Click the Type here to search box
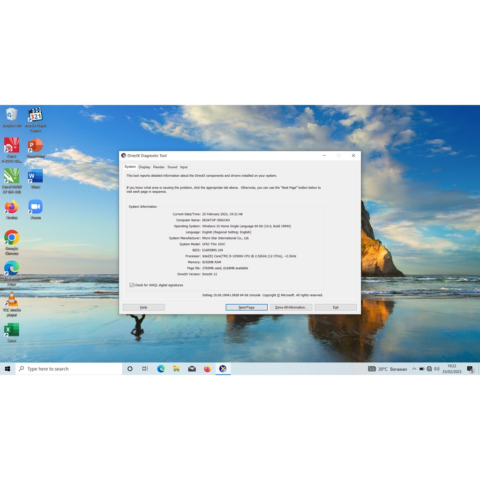The image size is (480, 480). 69,369
